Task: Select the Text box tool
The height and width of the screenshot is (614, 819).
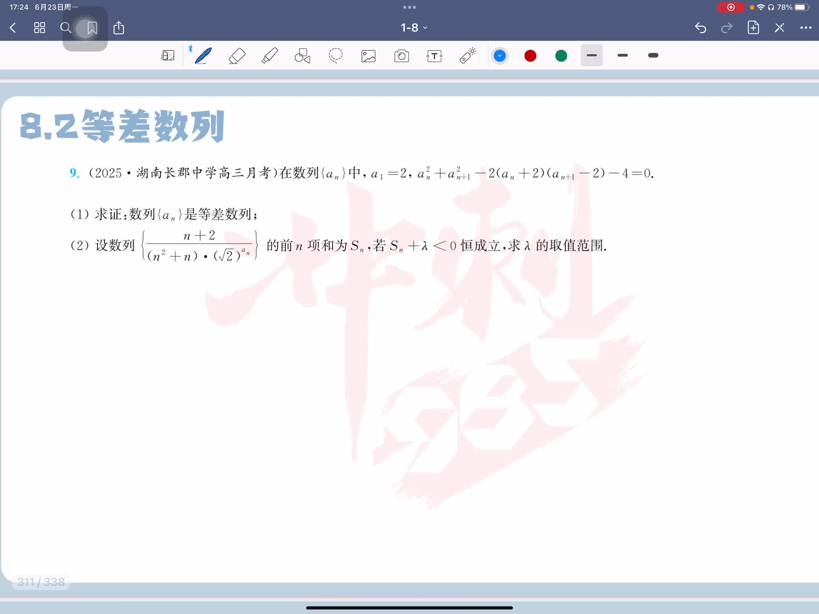Action: (x=434, y=56)
